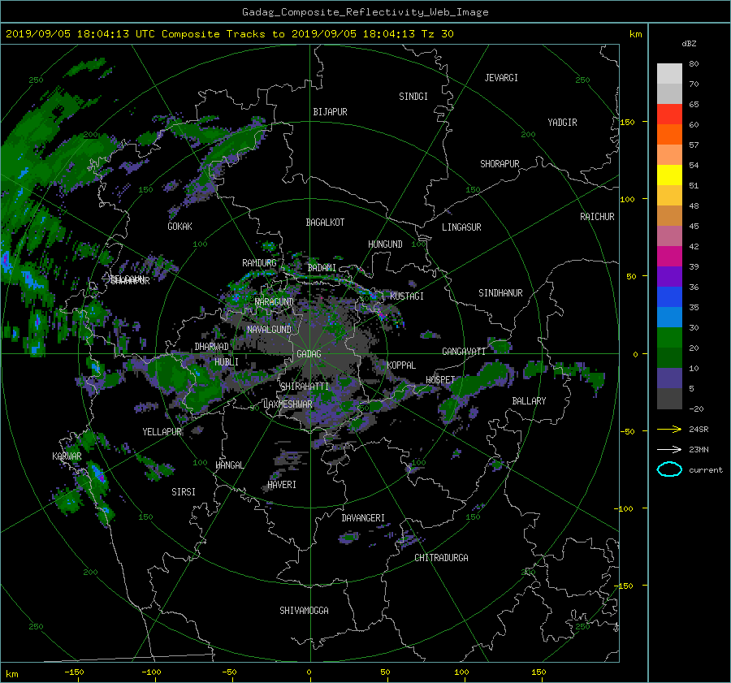This screenshot has height=683, width=731.
Task: Click the 'current' legend label
Action: tap(706, 470)
